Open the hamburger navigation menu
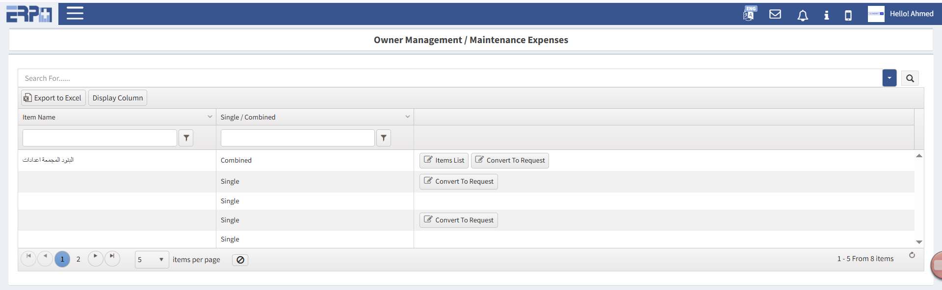Viewport: 942px width, 290px height. point(75,13)
